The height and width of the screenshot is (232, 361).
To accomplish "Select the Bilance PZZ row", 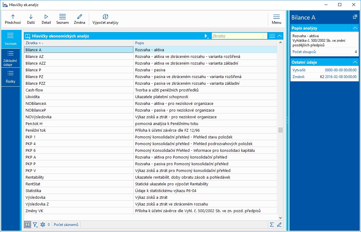I will [151, 83].
